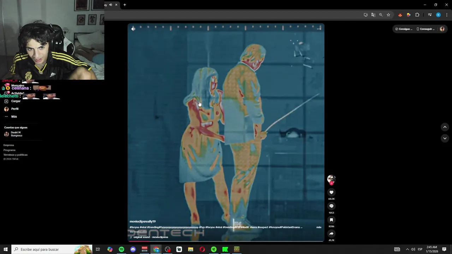Screen dimensions: 452x254
Task: Go to previous video with up chevron
Action: [x=445, y=127]
